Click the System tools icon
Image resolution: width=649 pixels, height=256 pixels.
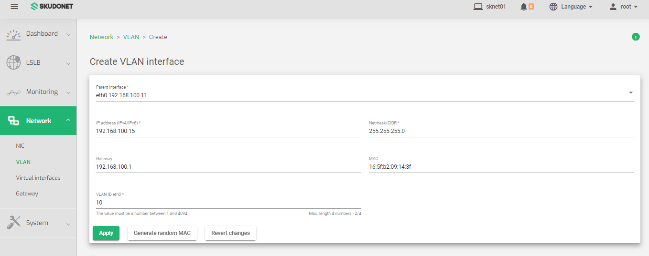tap(13, 223)
